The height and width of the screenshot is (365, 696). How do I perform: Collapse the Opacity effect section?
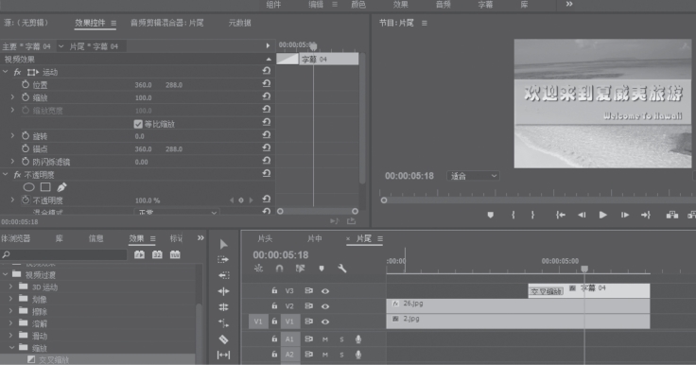click(x=6, y=175)
